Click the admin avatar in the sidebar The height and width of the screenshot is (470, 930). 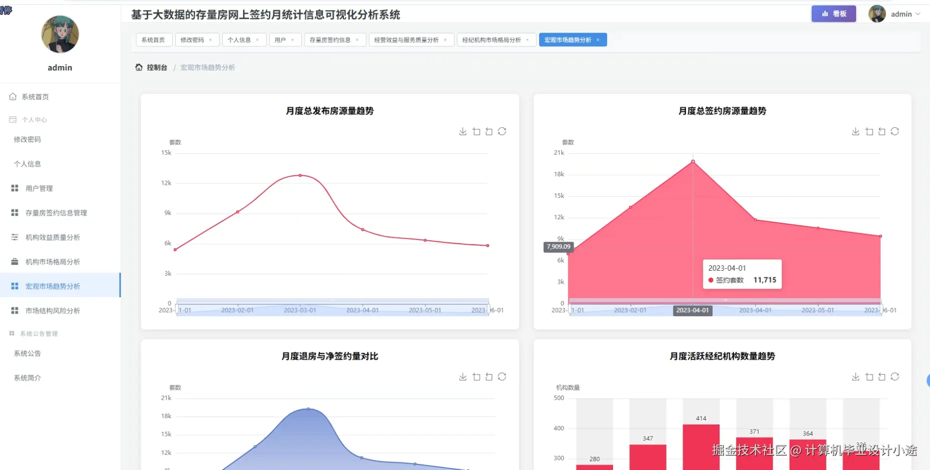(x=60, y=34)
